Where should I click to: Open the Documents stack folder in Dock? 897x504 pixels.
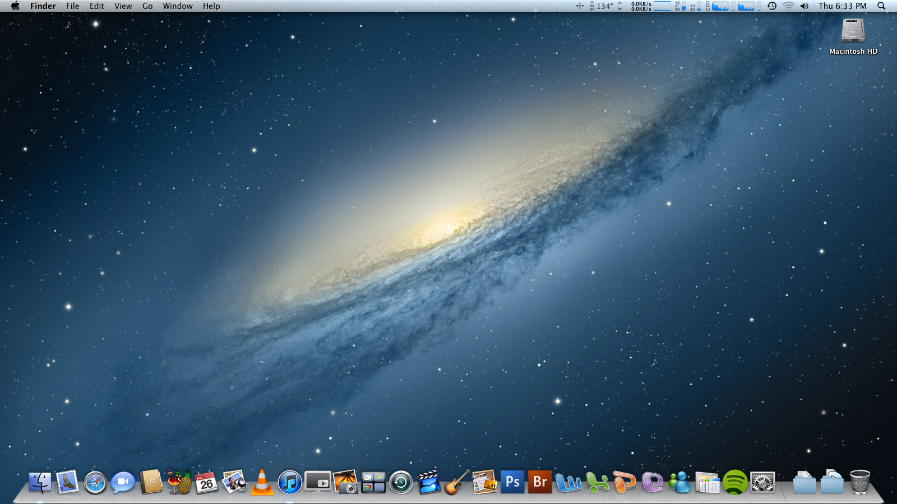pos(804,482)
